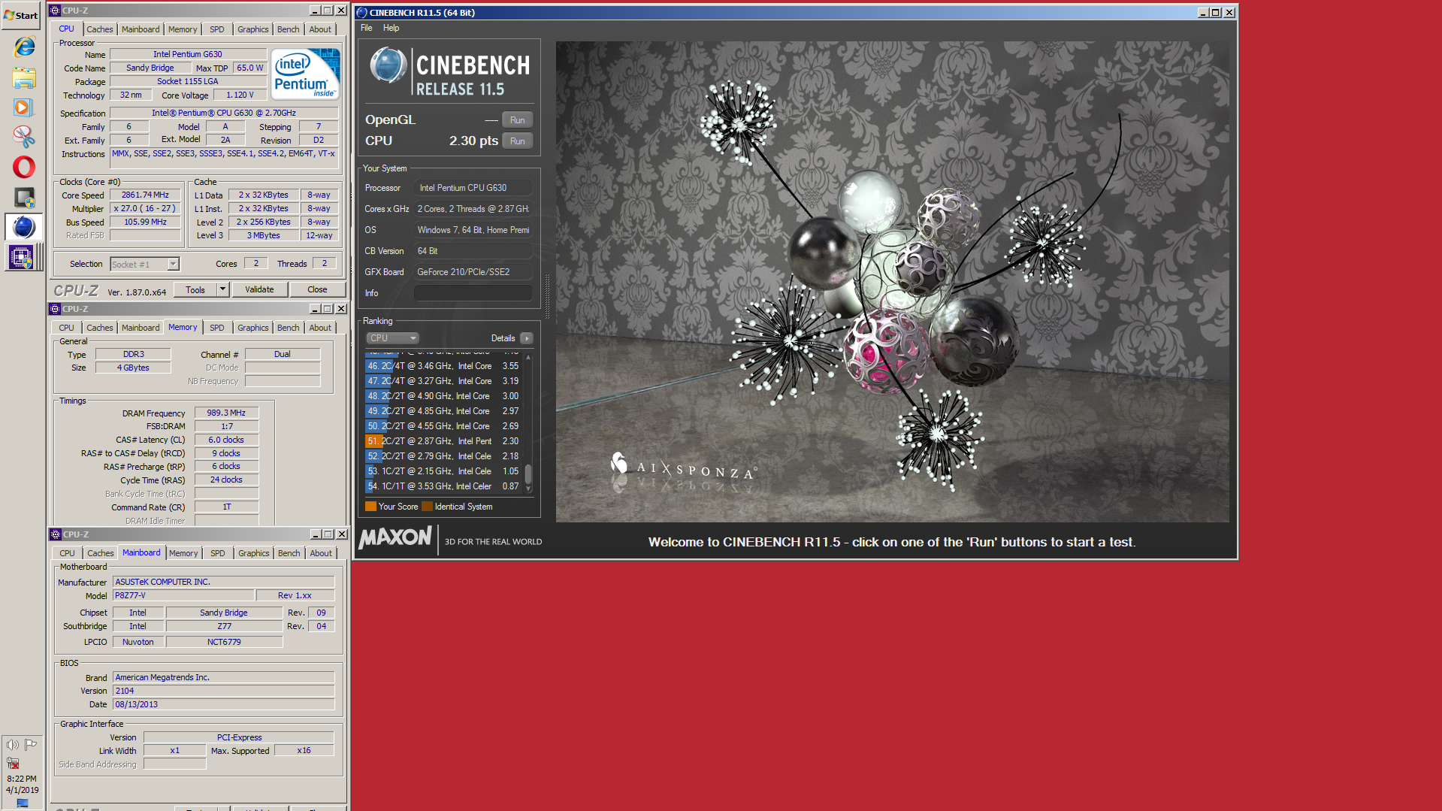Click the Core Speed value 2861.74 MHz
This screenshot has width=1442, height=811.
pos(146,195)
